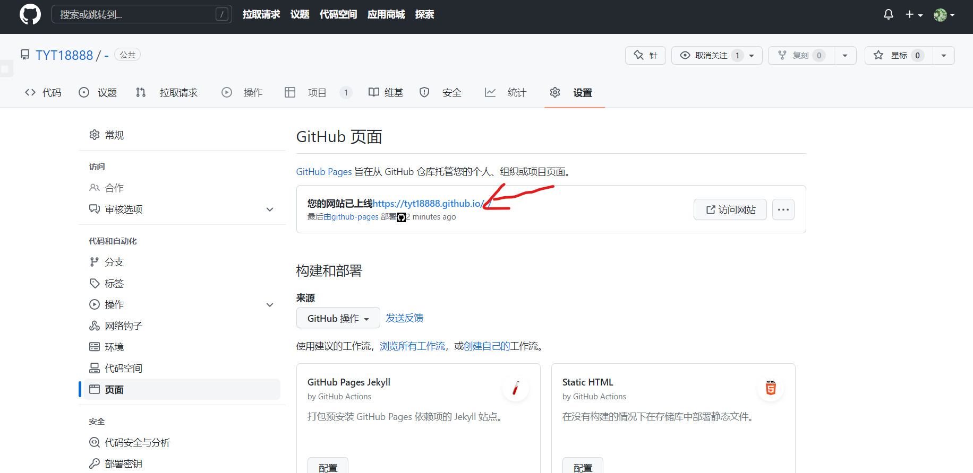Switch to the 项目 tab
This screenshot has height=473, width=973.
click(x=318, y=93)
